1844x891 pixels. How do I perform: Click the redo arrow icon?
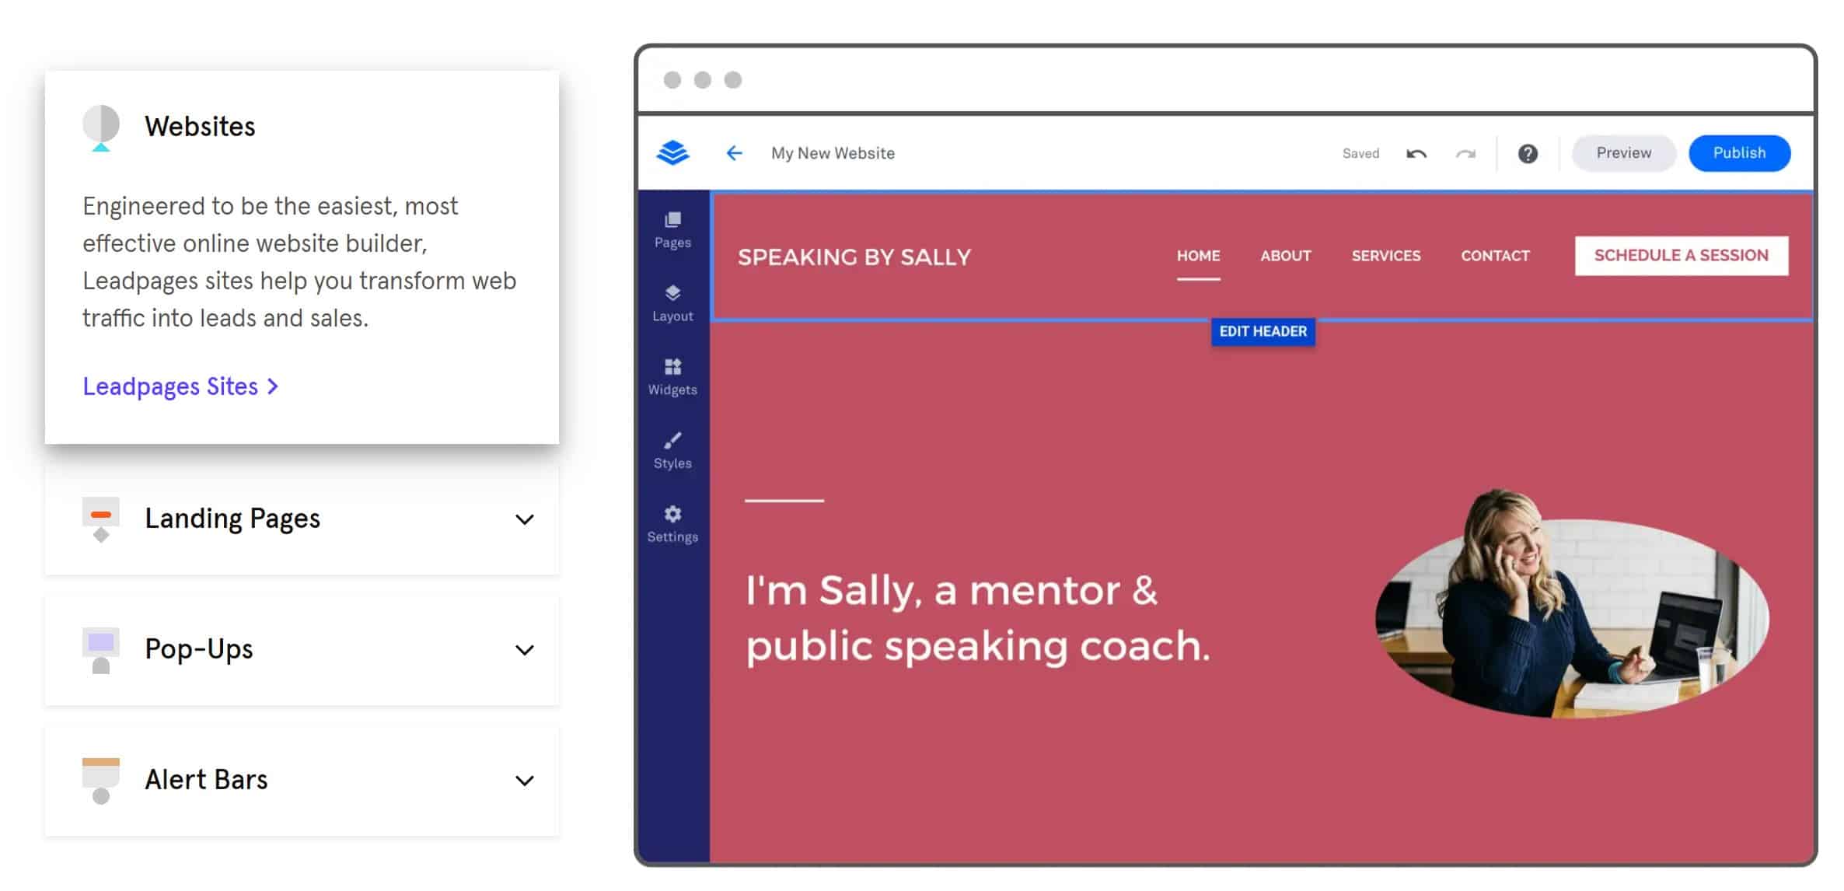pos(1467,153)
